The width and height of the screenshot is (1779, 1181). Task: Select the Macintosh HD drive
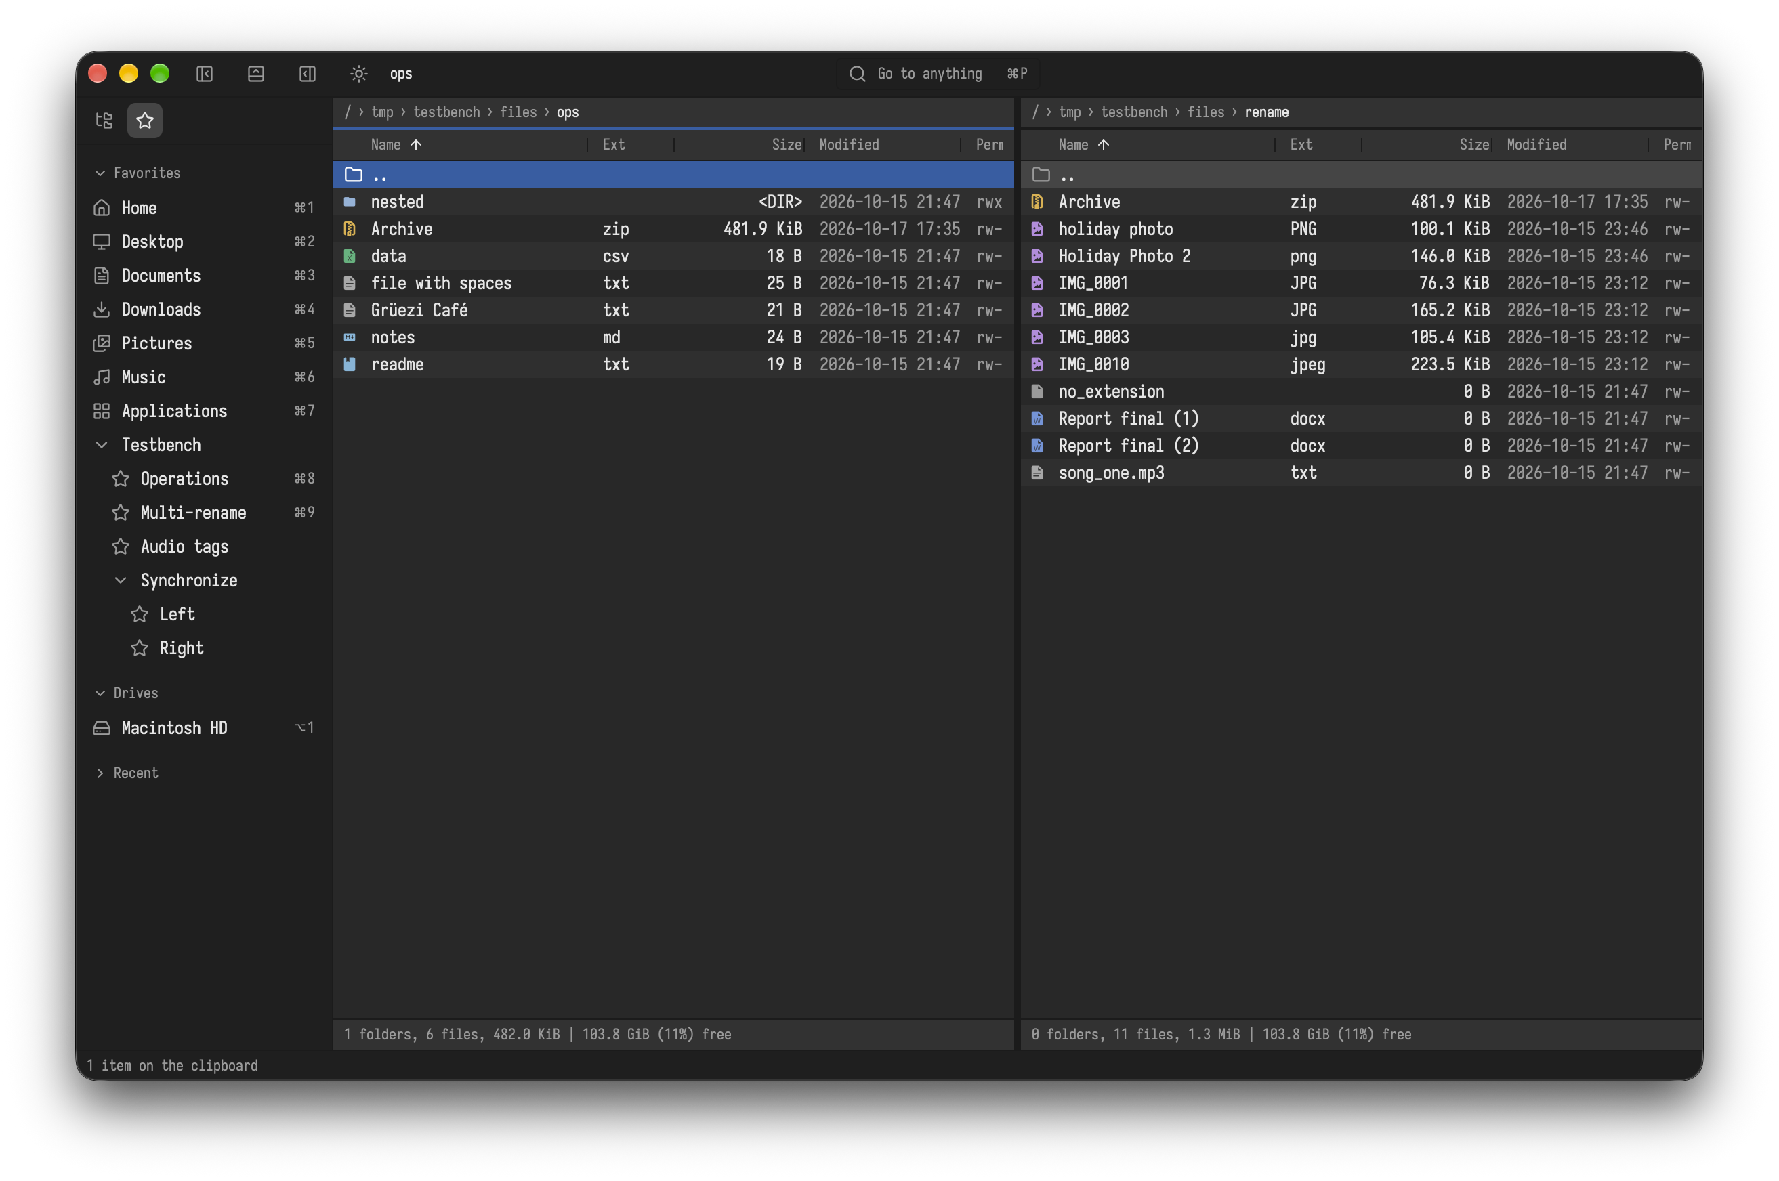pyautogui.click(x=203, y=729)
